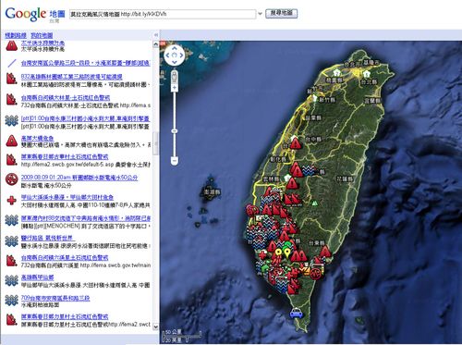Image resolution: width=462 pixels, height=345 pixels.
Task: Click the blue line icon in results list
Action: [12, 63]
